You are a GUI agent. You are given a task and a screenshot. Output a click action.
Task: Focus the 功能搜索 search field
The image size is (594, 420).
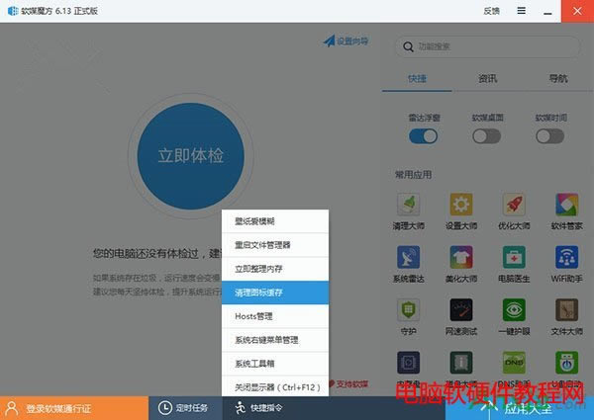pos(487,46)
